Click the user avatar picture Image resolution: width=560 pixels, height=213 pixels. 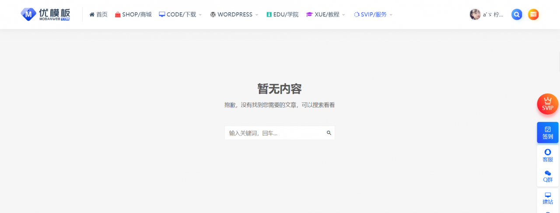click(475, 14)
